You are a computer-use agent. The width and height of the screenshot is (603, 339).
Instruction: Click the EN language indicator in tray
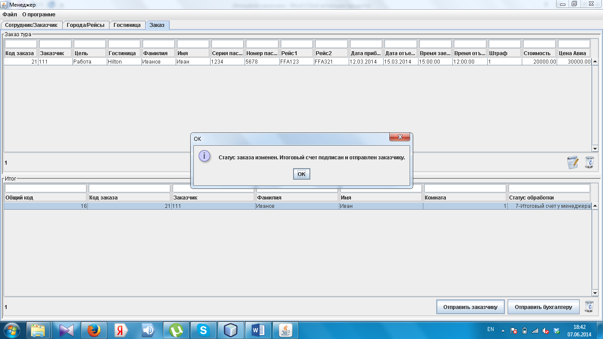[x=490, y=329]
